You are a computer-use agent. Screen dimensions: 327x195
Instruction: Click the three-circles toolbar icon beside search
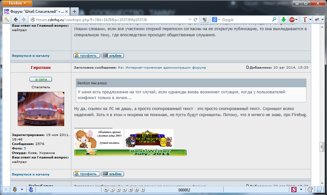[205, 20]
